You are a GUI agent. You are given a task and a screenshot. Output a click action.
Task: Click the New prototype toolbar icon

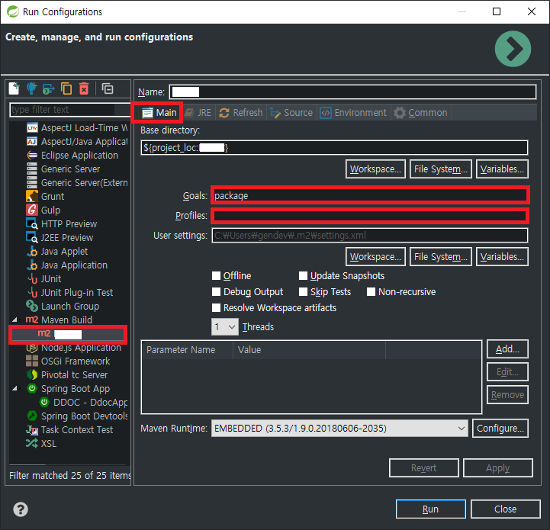click(x=32, y=88)
